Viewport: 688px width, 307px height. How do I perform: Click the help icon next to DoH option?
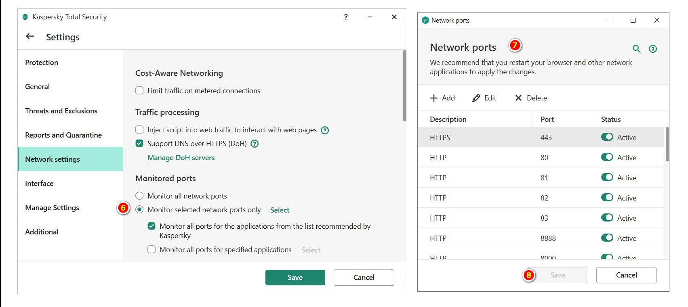[x=255, y=144]
